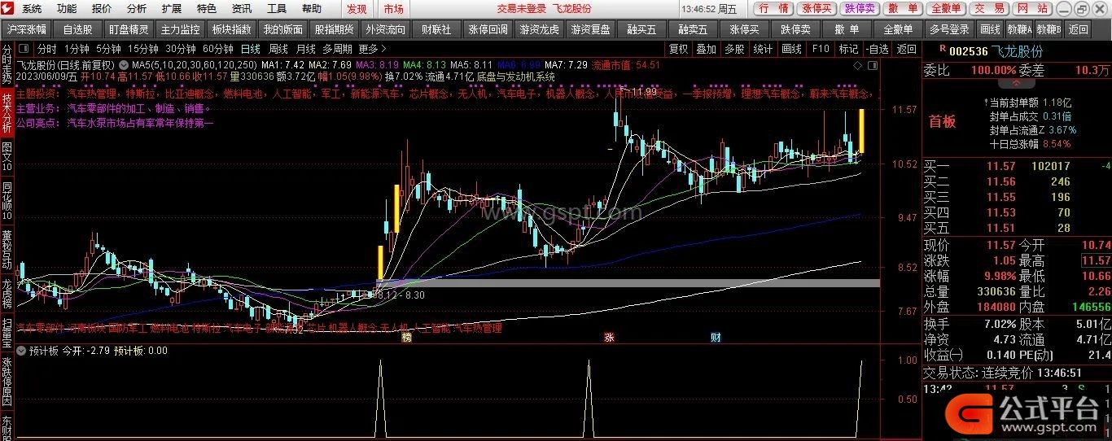Open the 技术分析 side tab
This screenshot has width=1112, height=441.
7,113
